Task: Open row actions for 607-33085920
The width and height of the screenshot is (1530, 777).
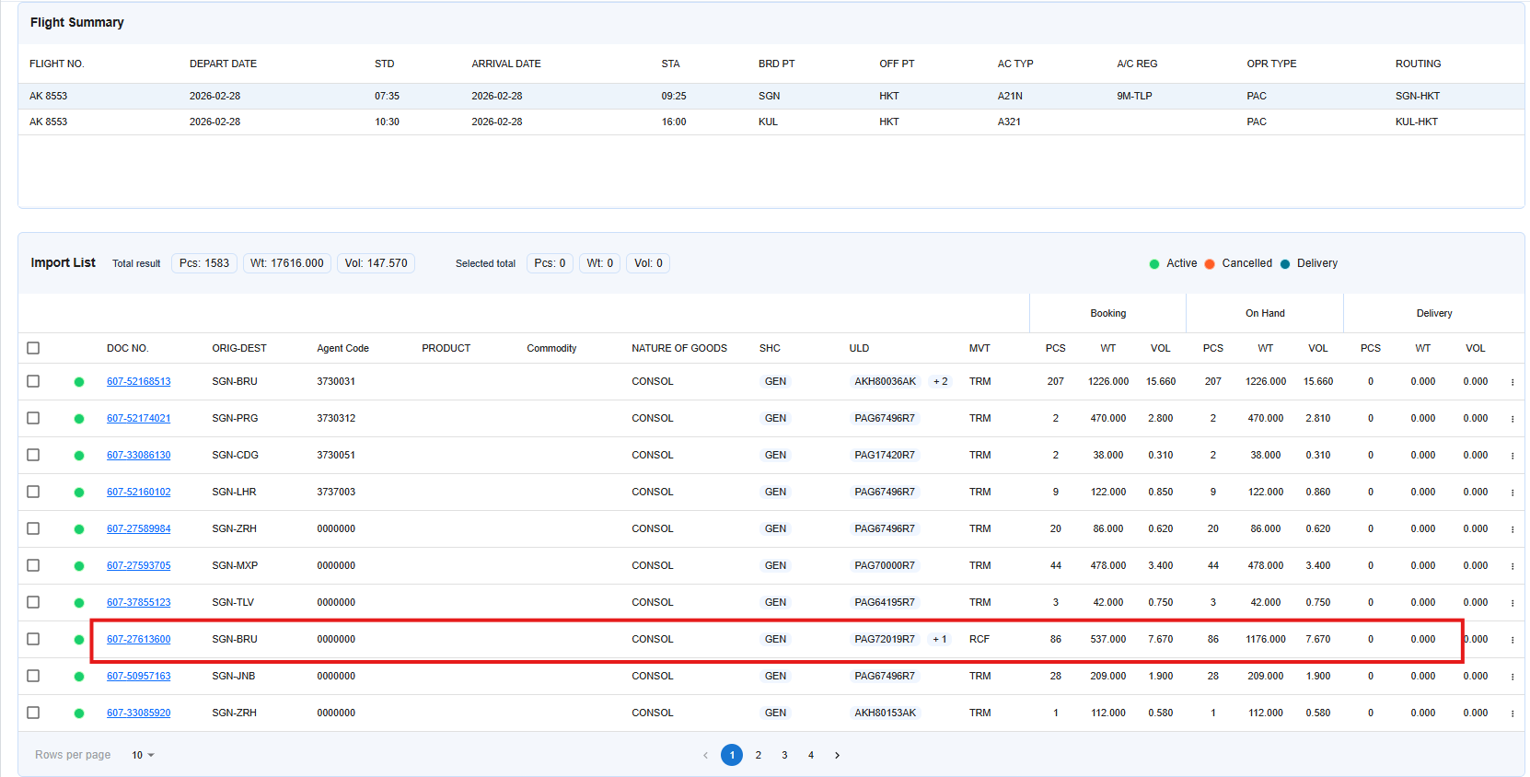Action: tap(1512, 713)
